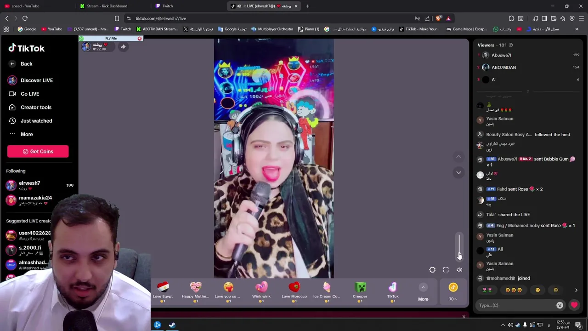
Task: Share the live via share arrow icon
Action: [123, 46]
